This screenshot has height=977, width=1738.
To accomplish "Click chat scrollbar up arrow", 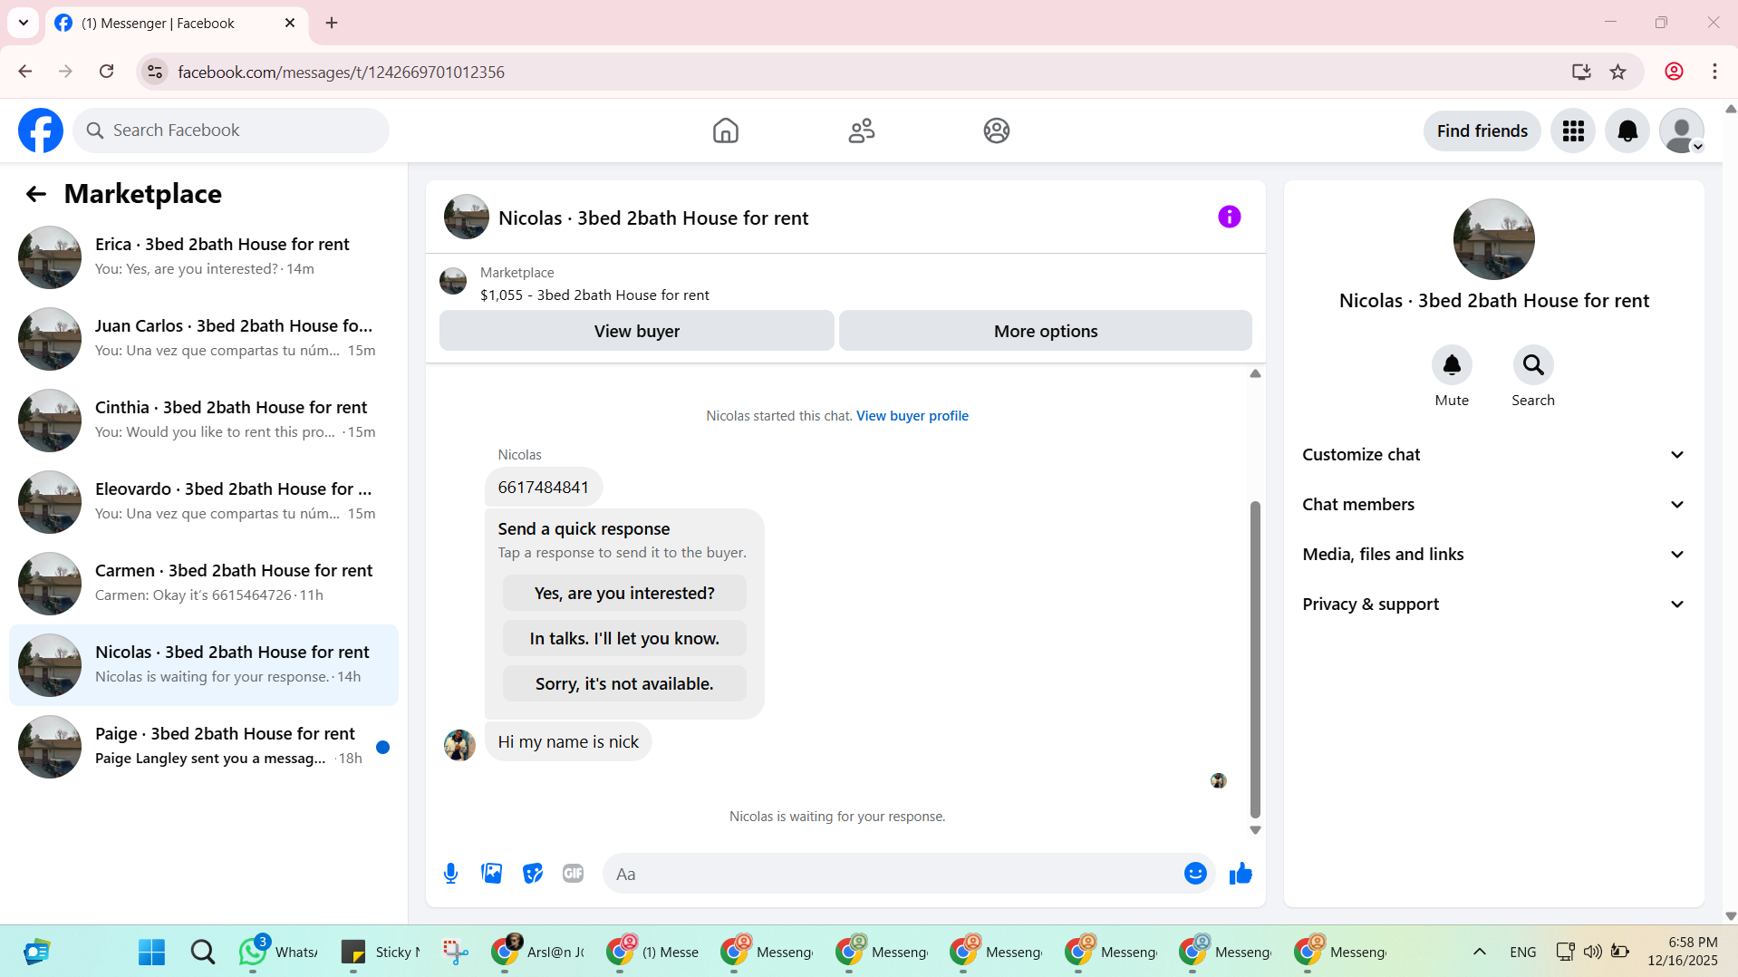I will [1255, 373].
